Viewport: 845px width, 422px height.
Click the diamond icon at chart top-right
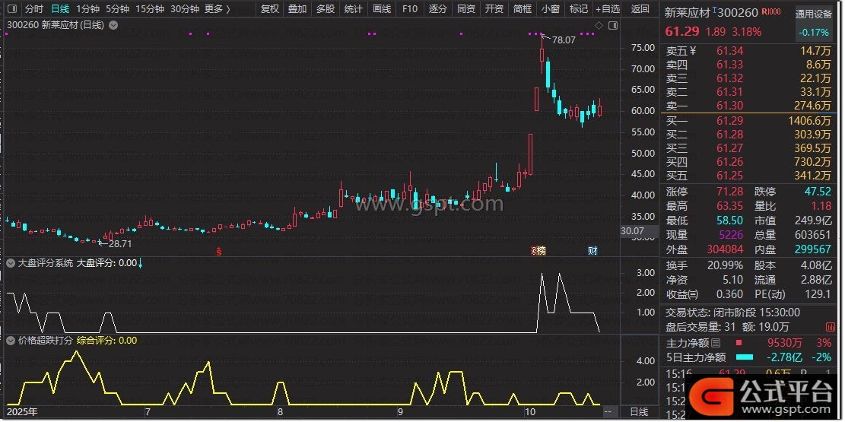(x=599, y=26)
